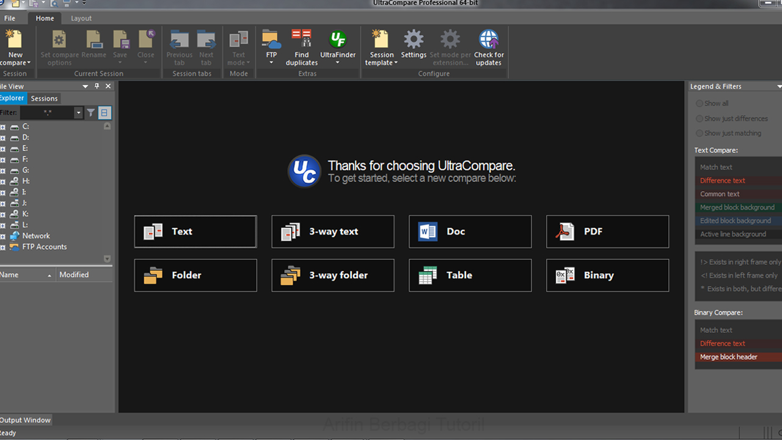The width and height of the screenshot is (782, 440).
Task: Click the Merged block background swatch
Action: [x=739, y=207]
